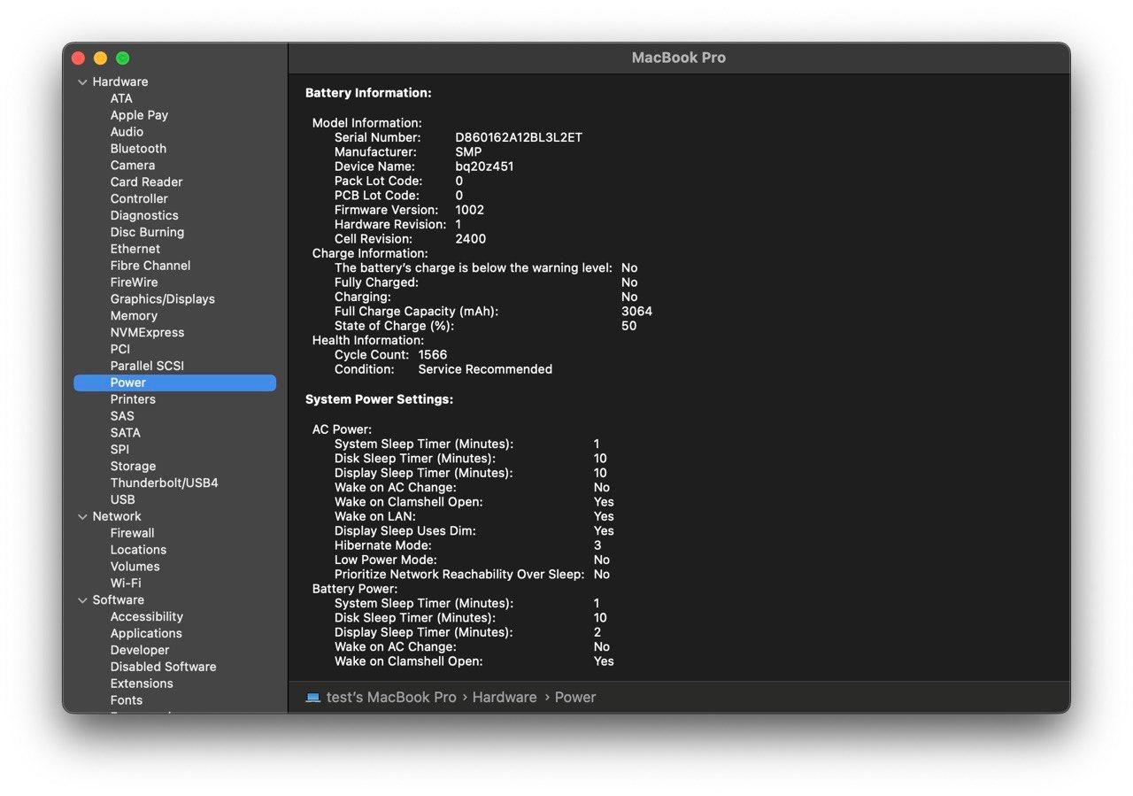Viewport: 1133px width, 796px height.
Task: Open Thunderbolt/USB4 details
Action: pyautogui.click(x=164, y=483)
